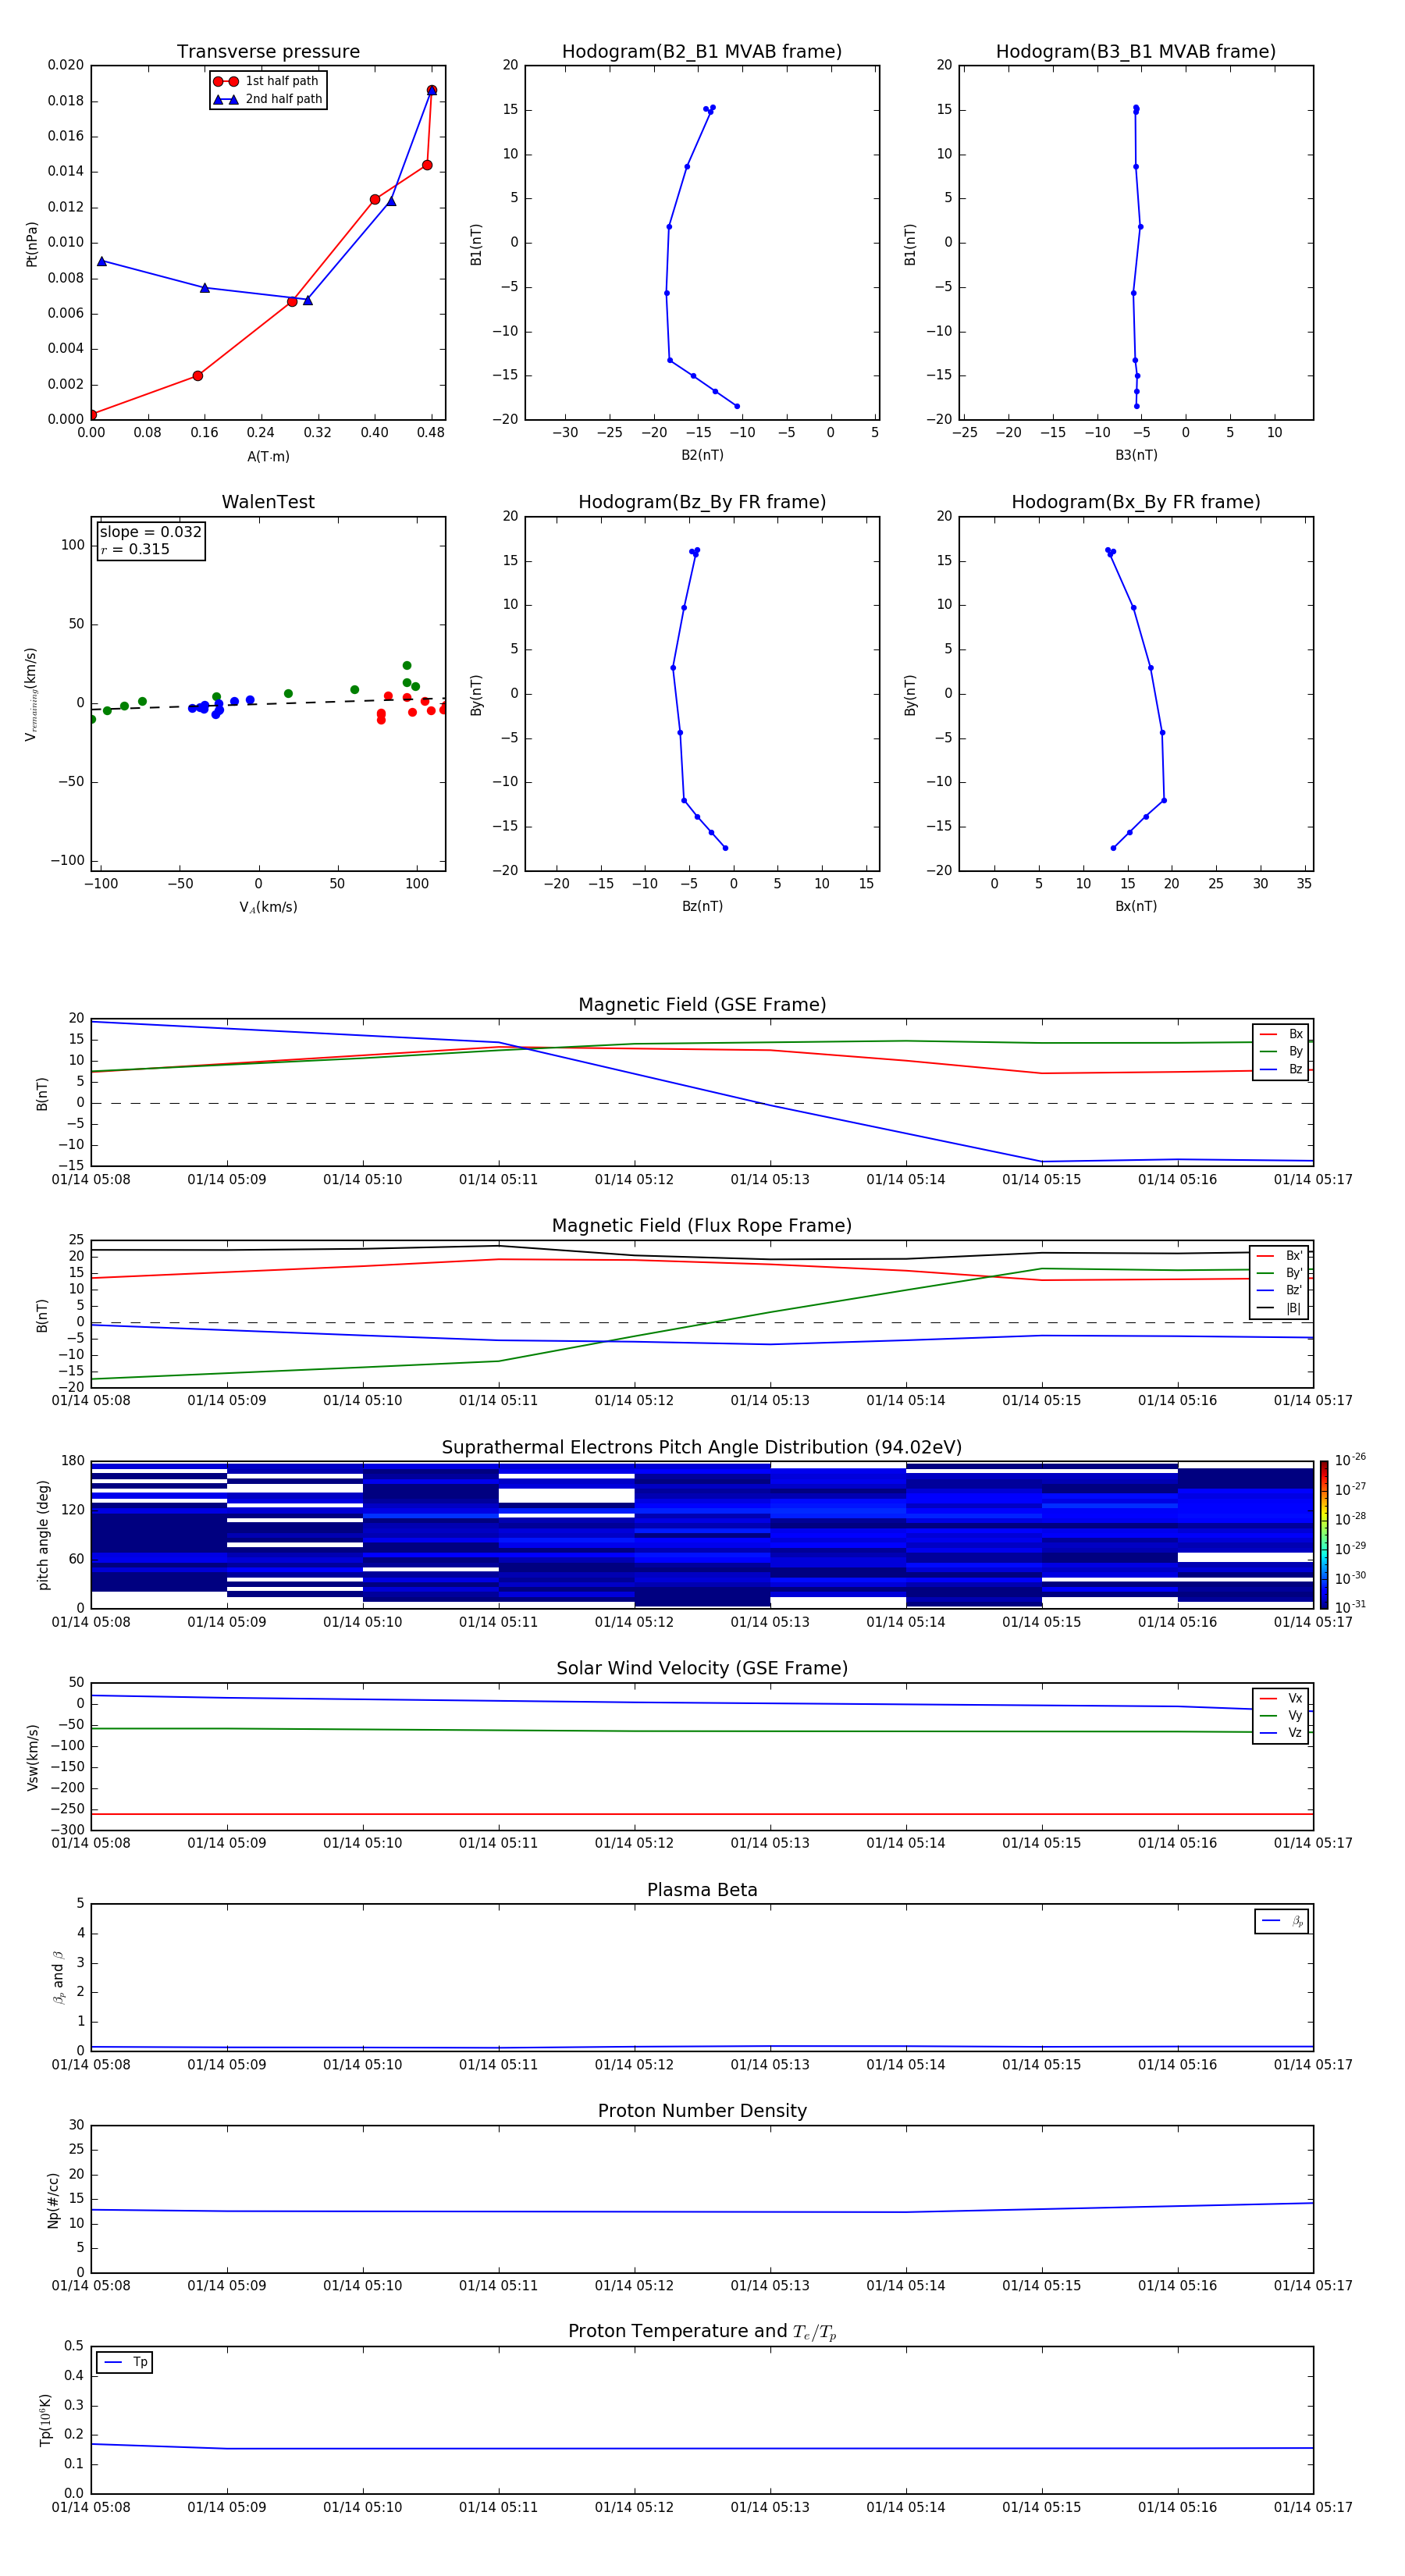
Task: Click the 'Pt(nPa)' axis label
Action: tap(31, 244)
